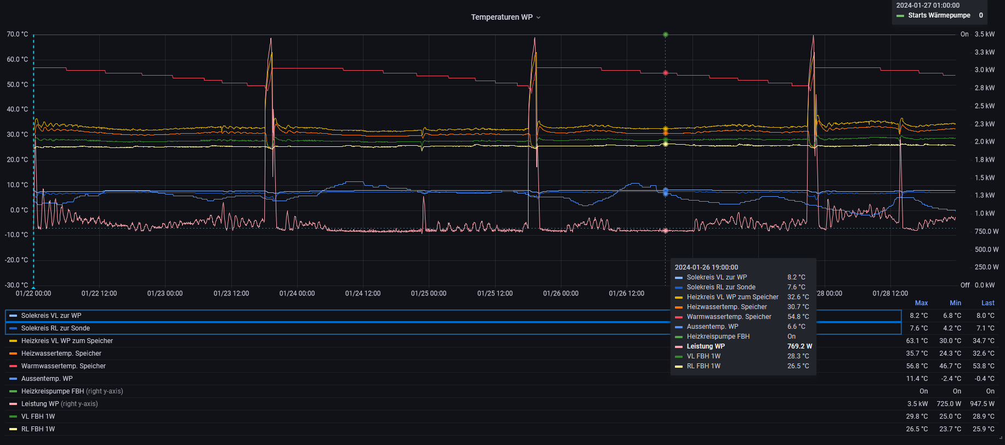Click Min value -2.4 °C for Aussentemp. WP

tap(951, 379)
